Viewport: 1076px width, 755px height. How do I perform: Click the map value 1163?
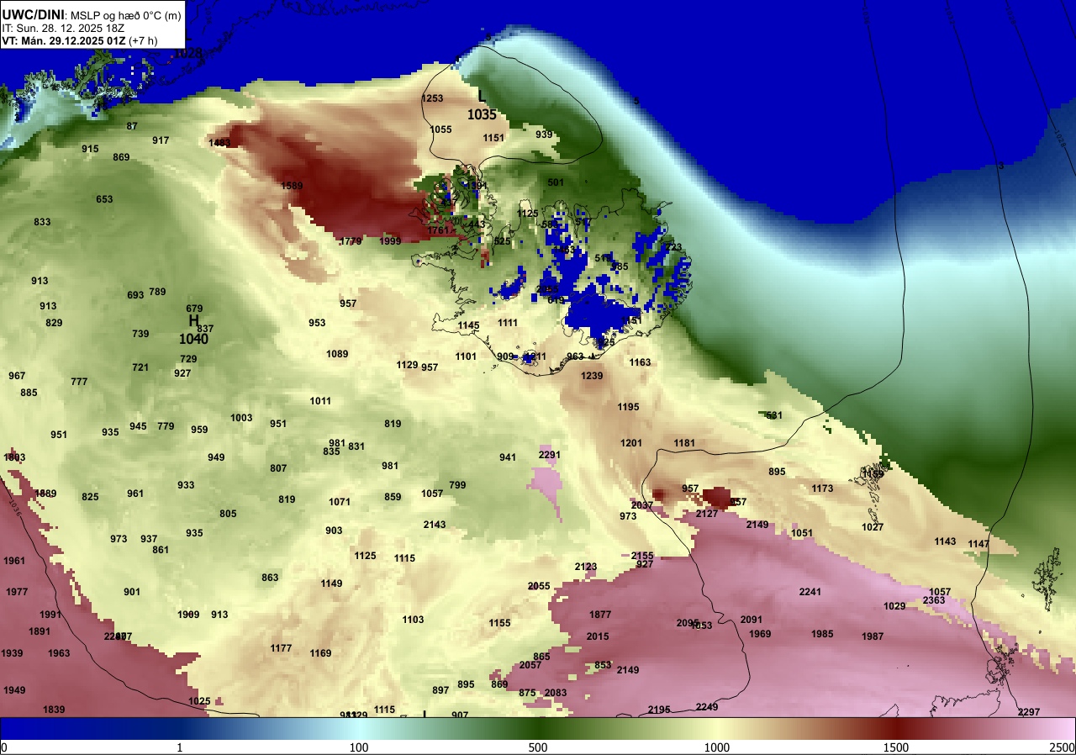(641, 362)
